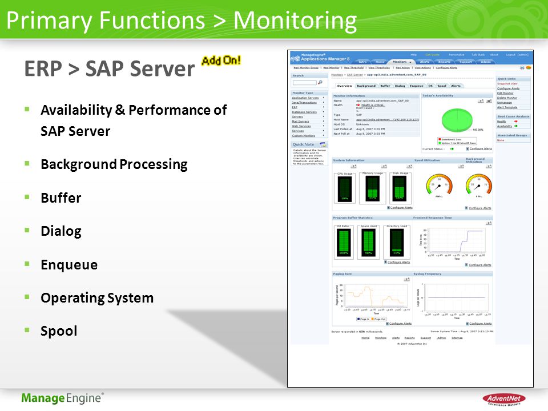Switch to the Background tab
The image size is (548, 411).
366,86
